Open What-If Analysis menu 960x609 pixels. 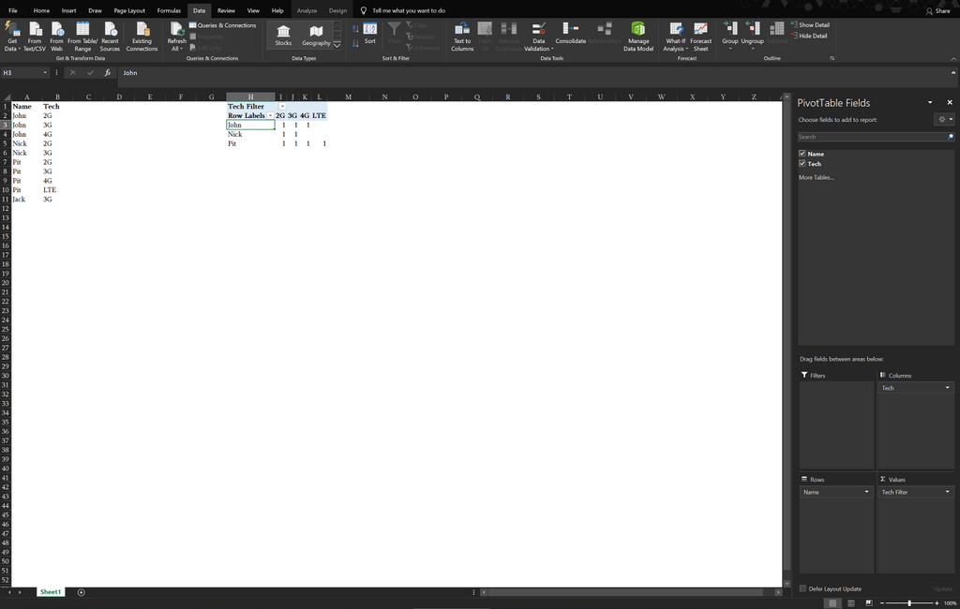point(675,37)
